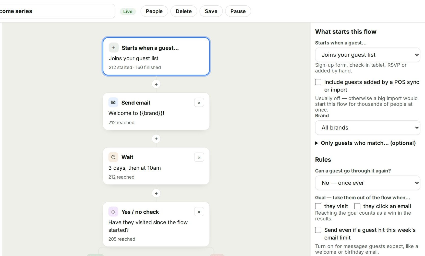Click the clock icon on the Wait step

tap(113, 157)
